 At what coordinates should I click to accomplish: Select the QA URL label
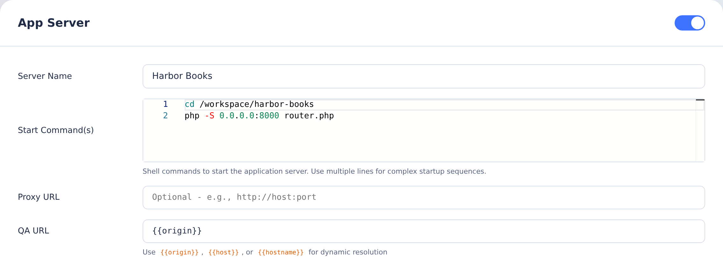33,231
